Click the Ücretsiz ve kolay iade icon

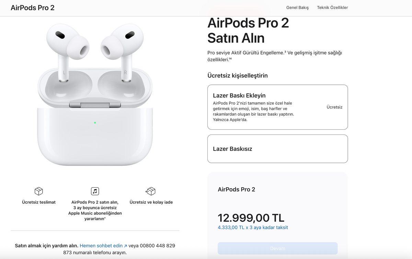pyautogui.click(x=150, y=191)
